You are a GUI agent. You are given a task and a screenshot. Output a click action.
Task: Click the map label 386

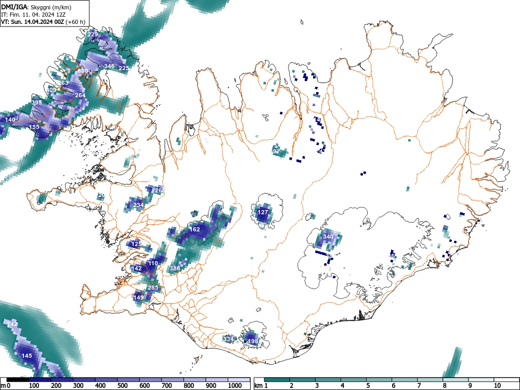(175, 268)
